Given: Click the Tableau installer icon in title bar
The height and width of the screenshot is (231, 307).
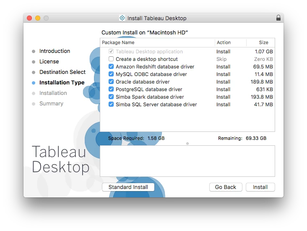Looking at the screenshot, I should 122,18.
